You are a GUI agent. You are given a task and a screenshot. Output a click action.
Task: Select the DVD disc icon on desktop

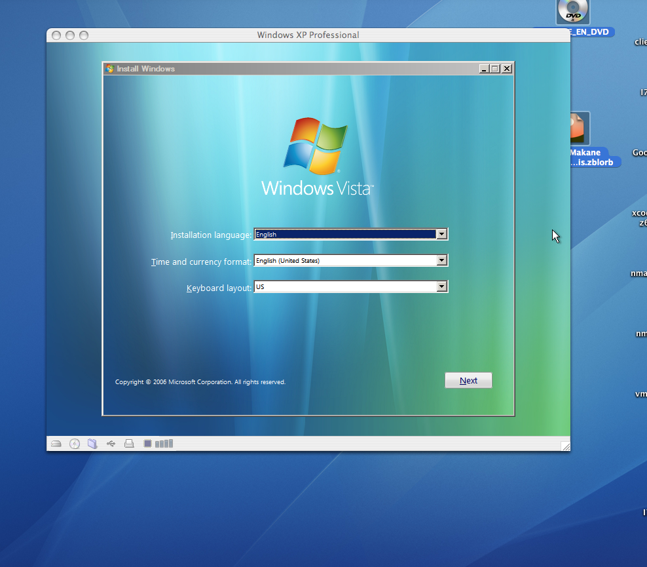573,12
